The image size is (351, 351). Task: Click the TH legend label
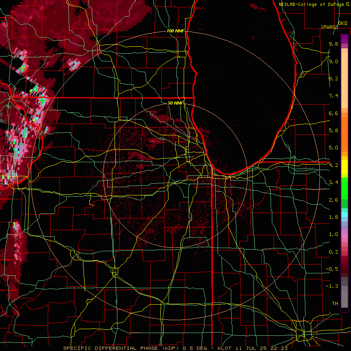tap(335, 304)
